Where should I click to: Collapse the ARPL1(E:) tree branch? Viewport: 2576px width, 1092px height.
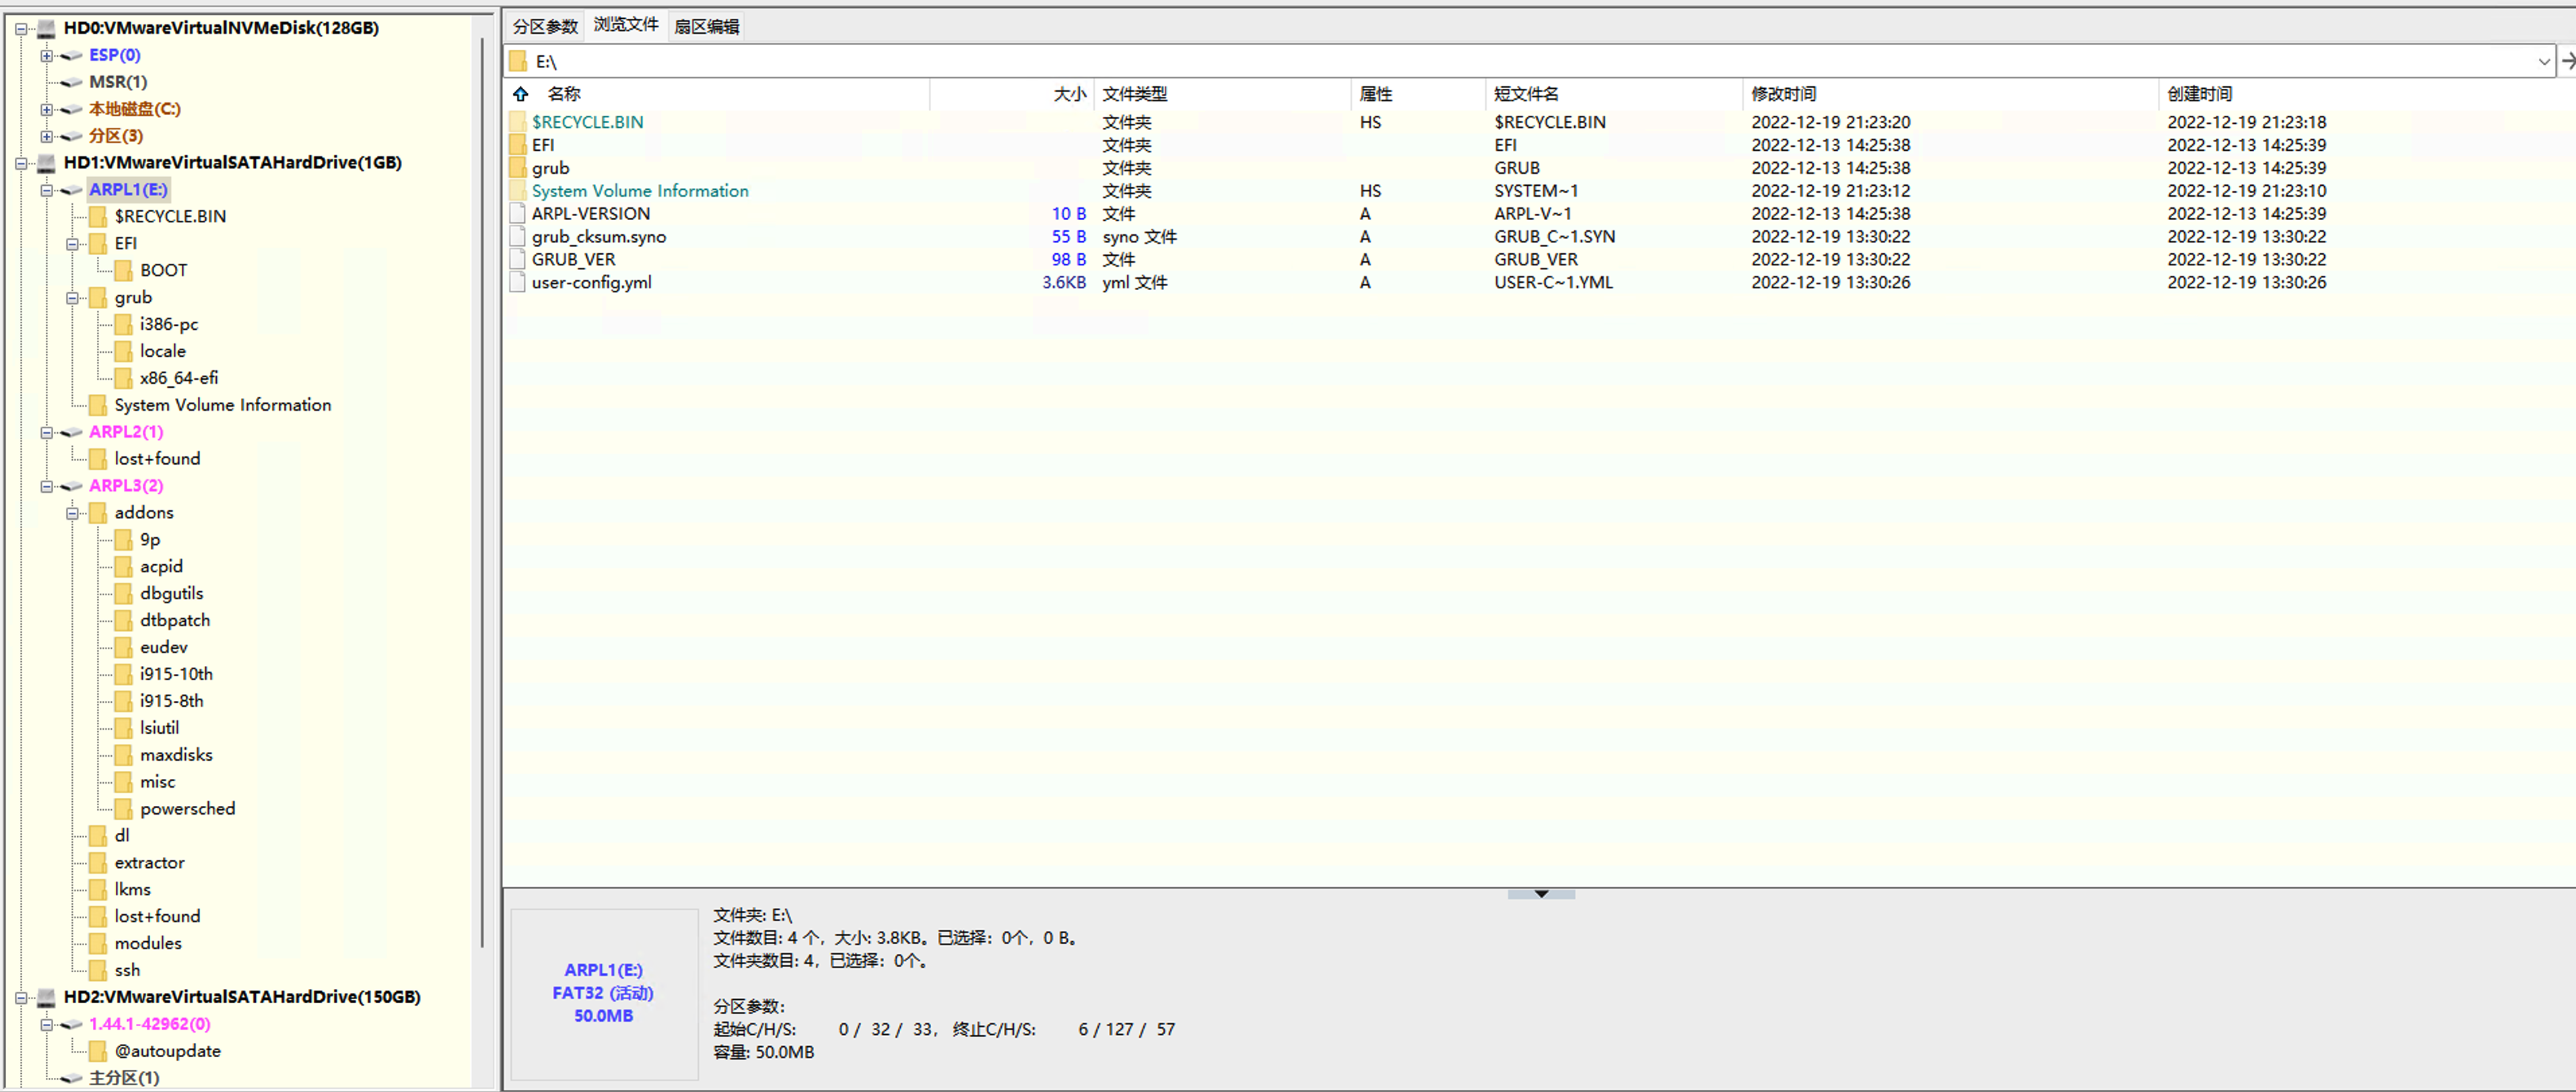47,189
